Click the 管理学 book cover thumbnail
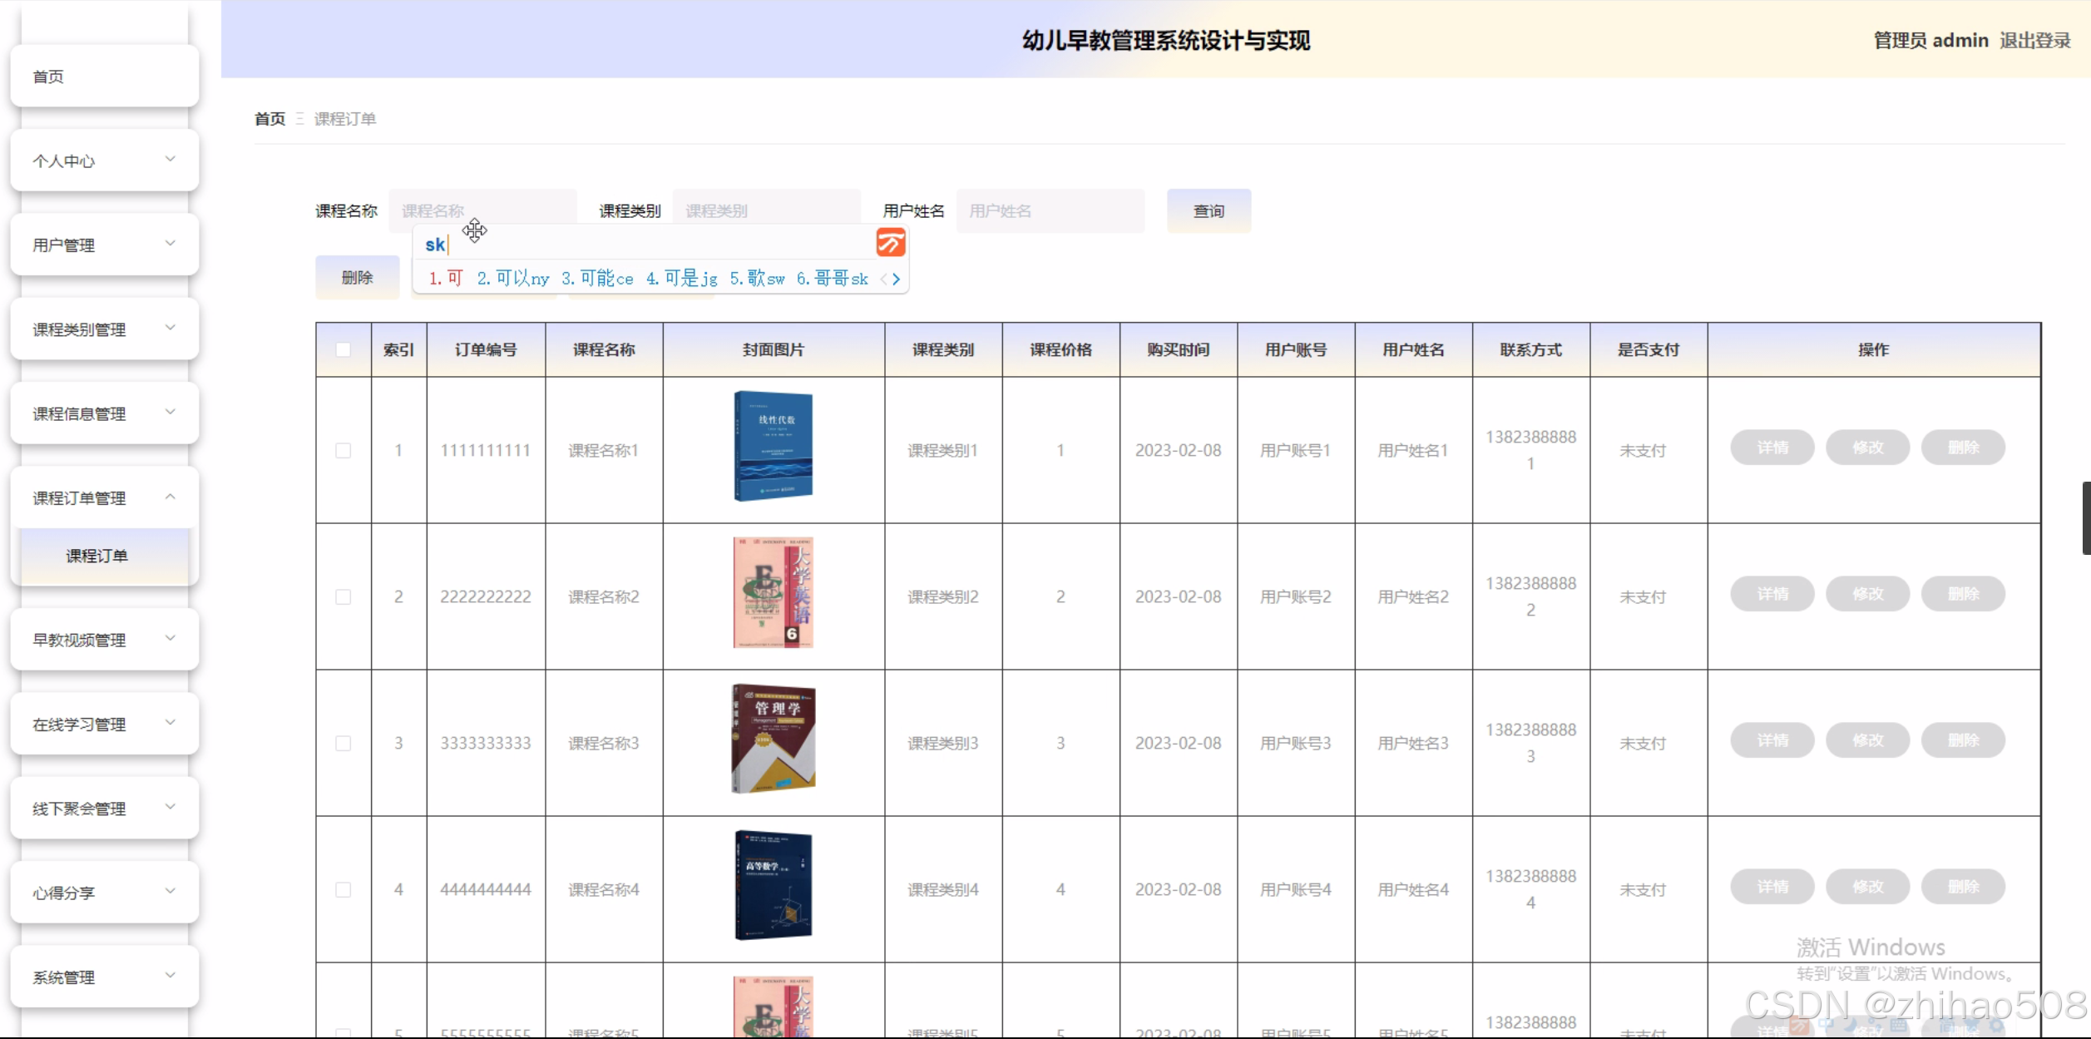Image resolution: width=2091 pixels, height=1039 pixels. (x=773, y=739)
